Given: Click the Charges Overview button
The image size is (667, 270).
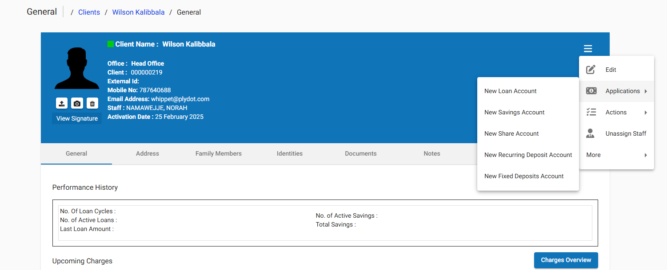Looking at the screenshot, I should [566, 260].
